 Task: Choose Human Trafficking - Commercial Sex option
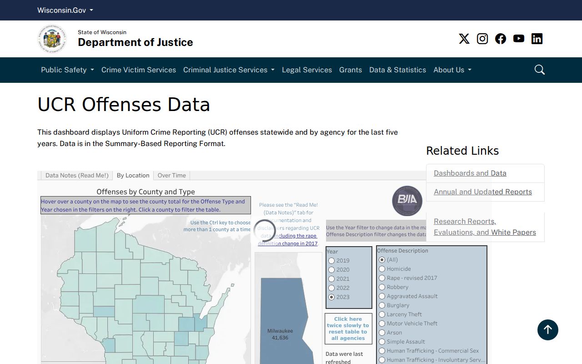click(x=382, y=351)
